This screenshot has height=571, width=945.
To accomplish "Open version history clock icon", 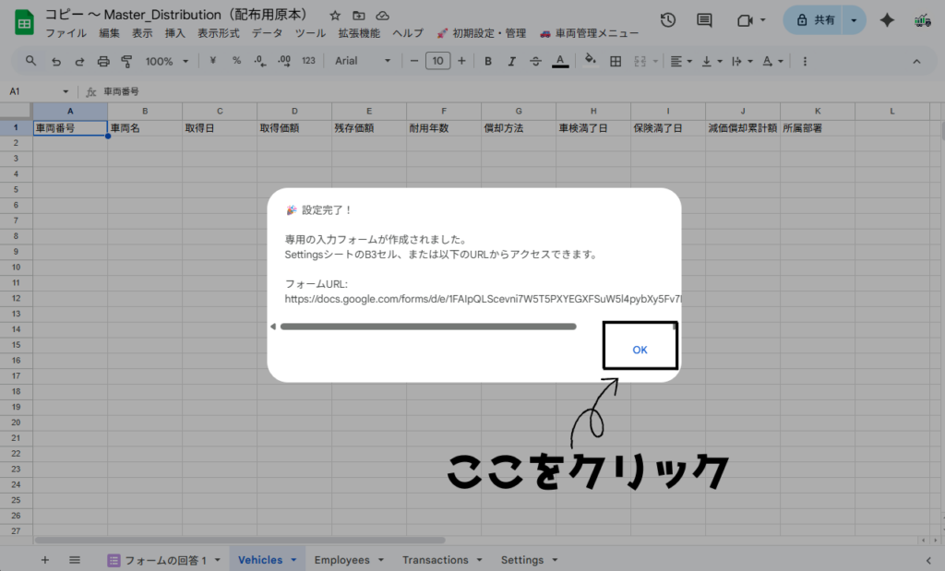I will 668,20.
